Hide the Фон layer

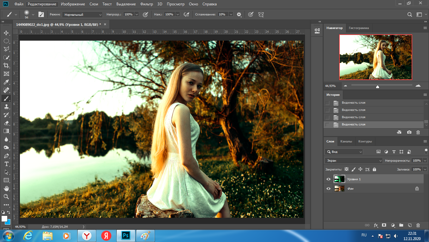(x=328, y=188)
